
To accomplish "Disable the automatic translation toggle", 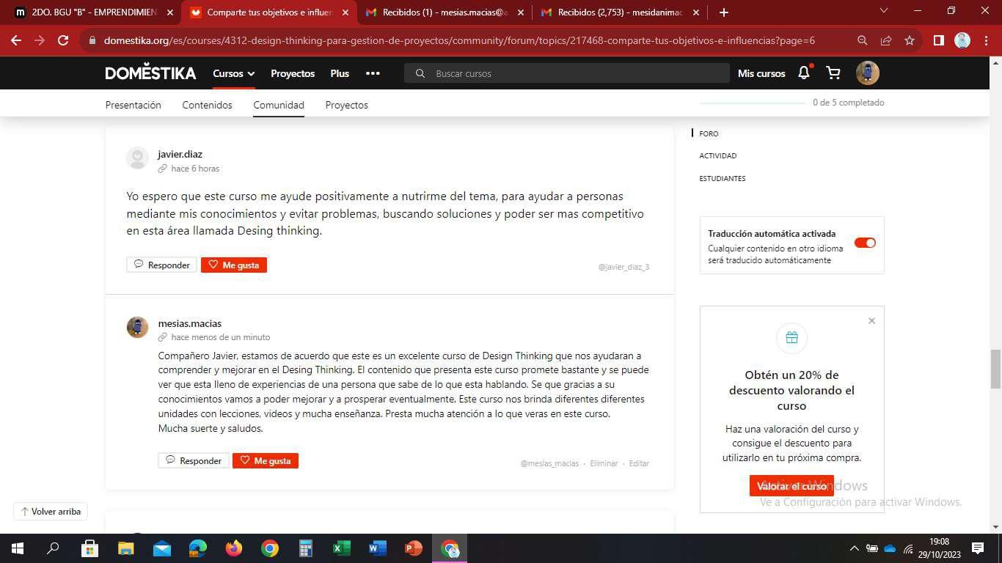I will pyautogui.click(x=865, y=243).
